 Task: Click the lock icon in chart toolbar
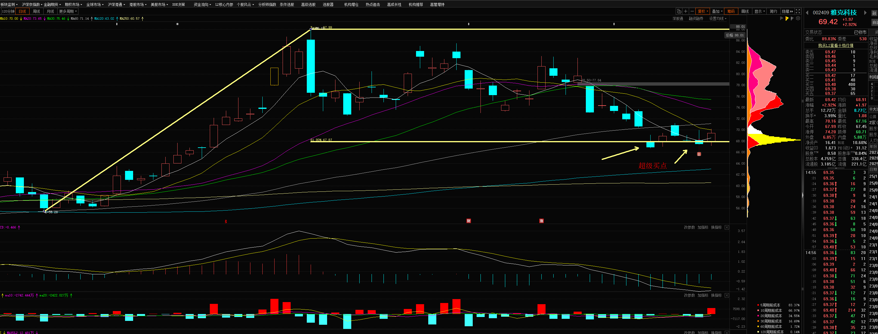(x=679, y=11)
